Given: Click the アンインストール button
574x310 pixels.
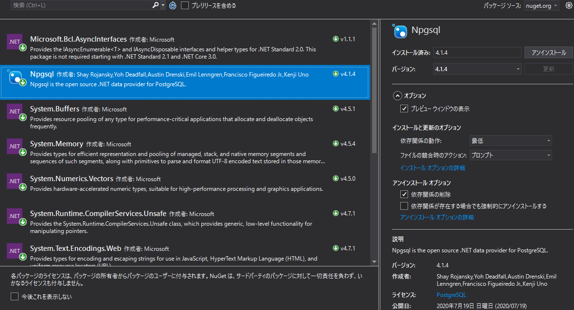Looking at the screenshot, I should click(x=548, y=52).
